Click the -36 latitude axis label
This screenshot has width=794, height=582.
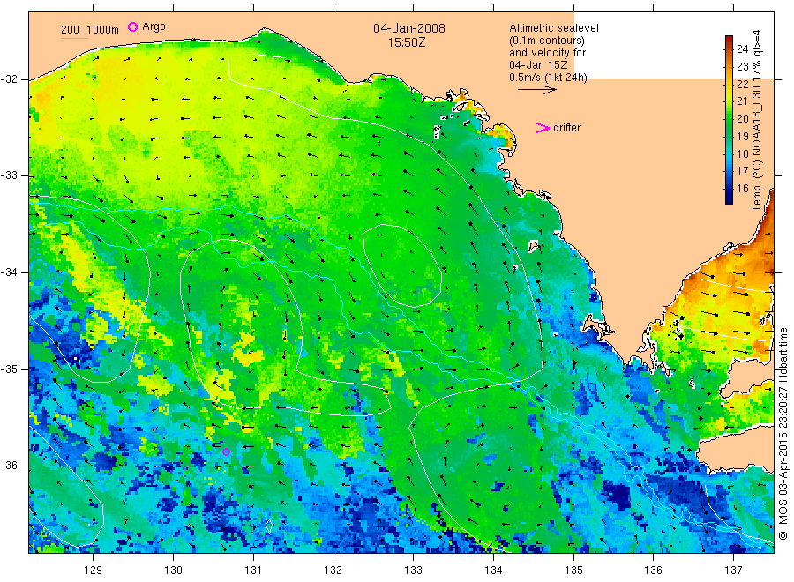pos(9,466)
